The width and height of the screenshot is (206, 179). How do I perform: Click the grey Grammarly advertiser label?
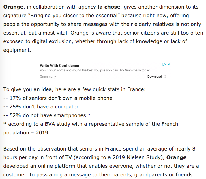[48, 77]
